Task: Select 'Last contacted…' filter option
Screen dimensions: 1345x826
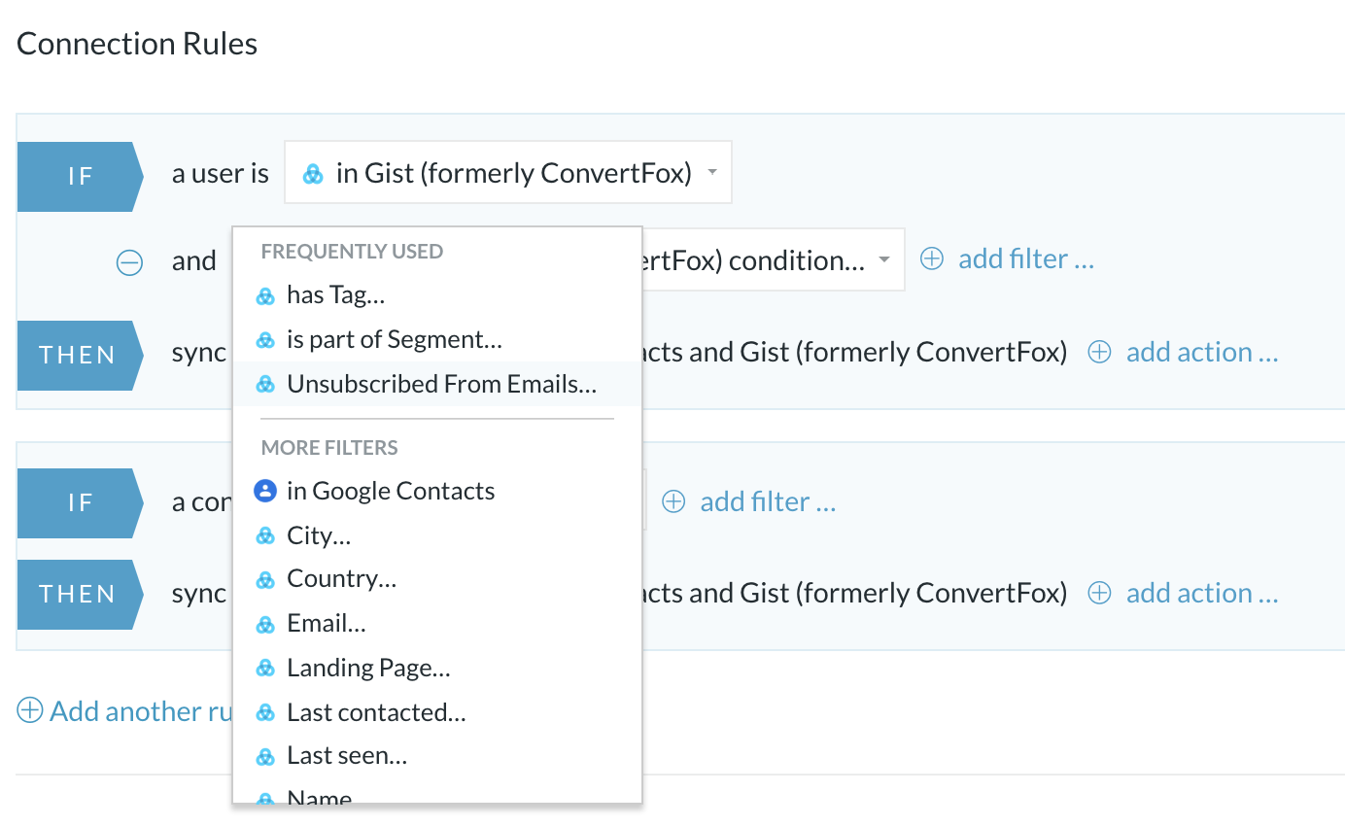Action: pos(436,712)
